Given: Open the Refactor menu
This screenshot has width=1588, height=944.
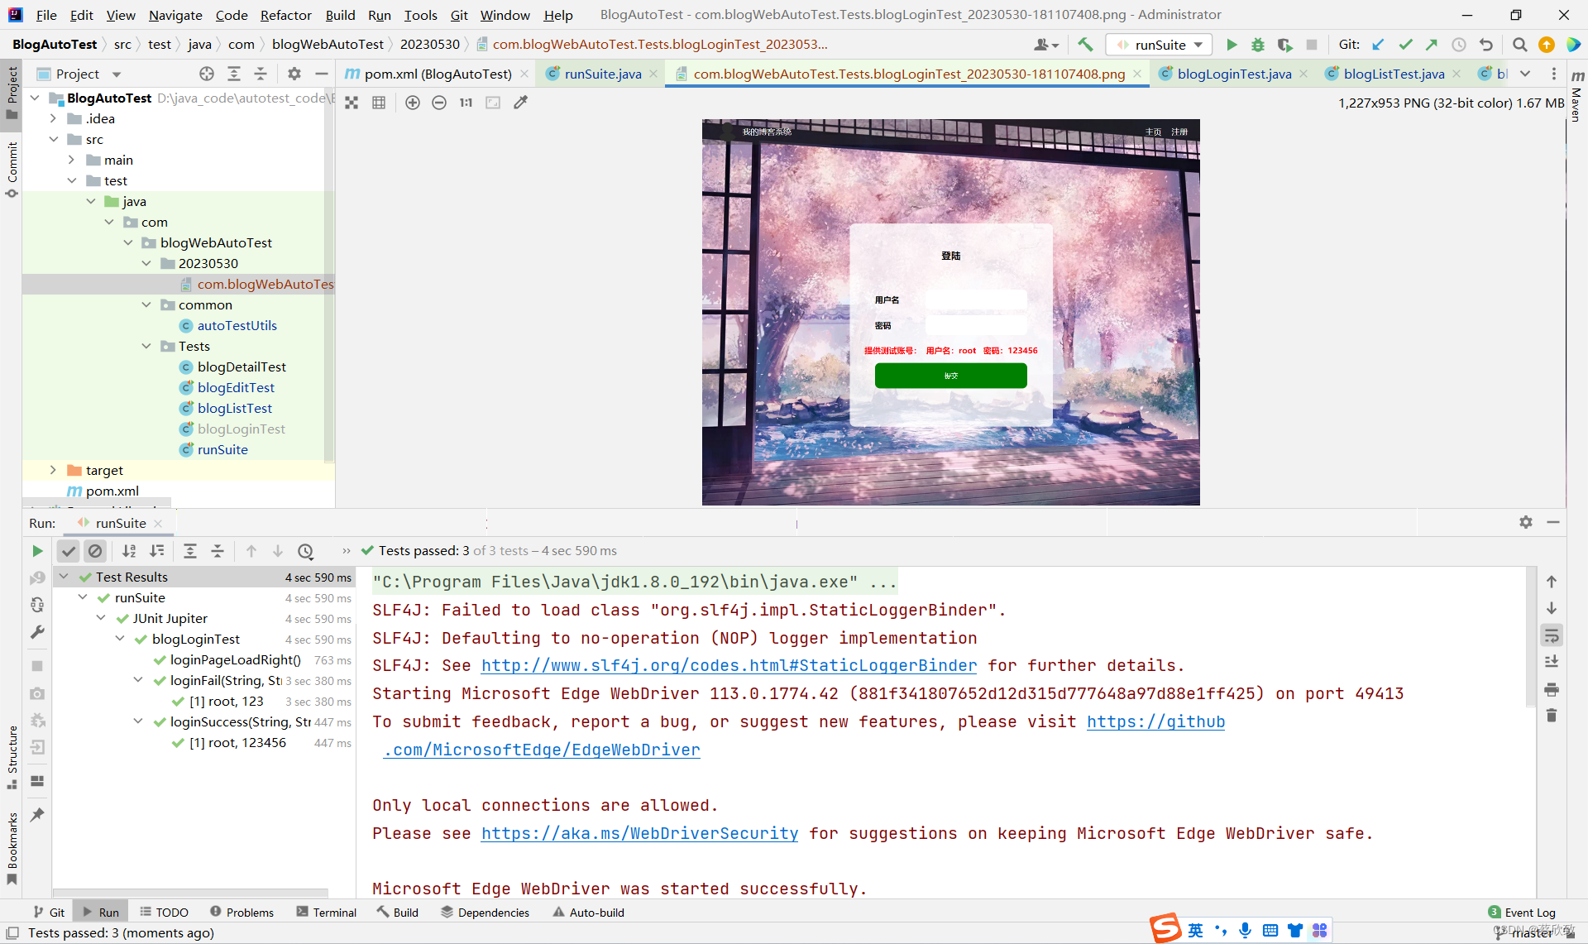Looking at the screenshot, I should [x=285, y=15].
